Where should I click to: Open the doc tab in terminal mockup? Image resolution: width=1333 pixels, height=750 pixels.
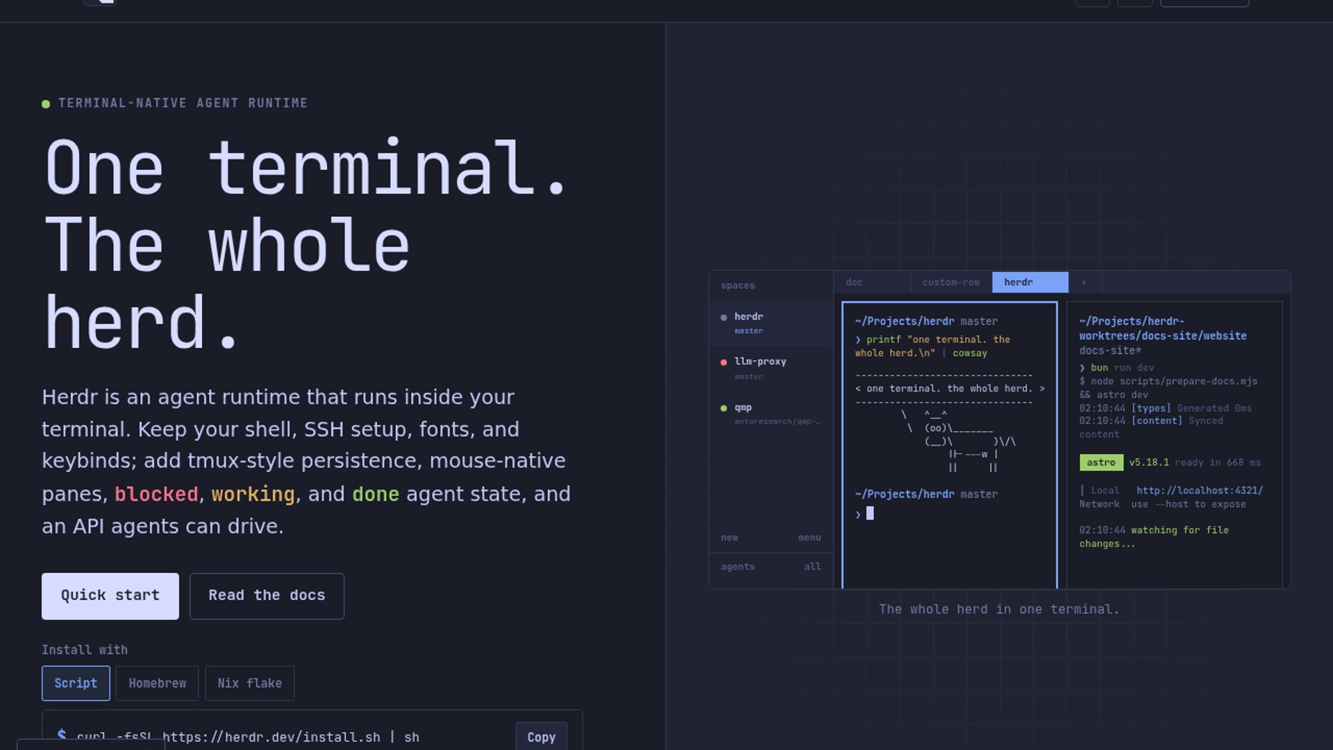point(872,282)
